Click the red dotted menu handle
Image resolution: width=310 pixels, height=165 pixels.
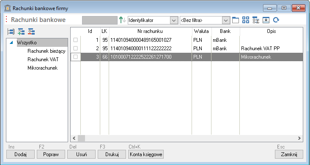coord(6,19)
